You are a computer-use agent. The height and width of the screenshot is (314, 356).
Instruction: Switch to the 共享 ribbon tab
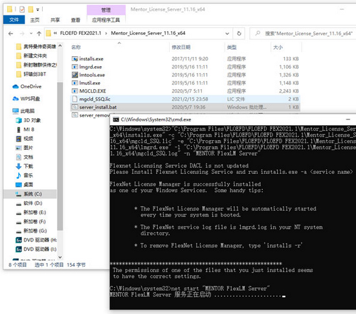(55, 20)
